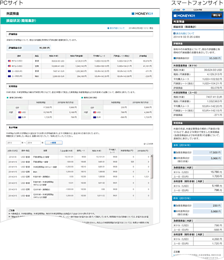
Task: Open the 表示内容について link on the smartphone site
Action: pyautogui.click(x=185, y=33)
